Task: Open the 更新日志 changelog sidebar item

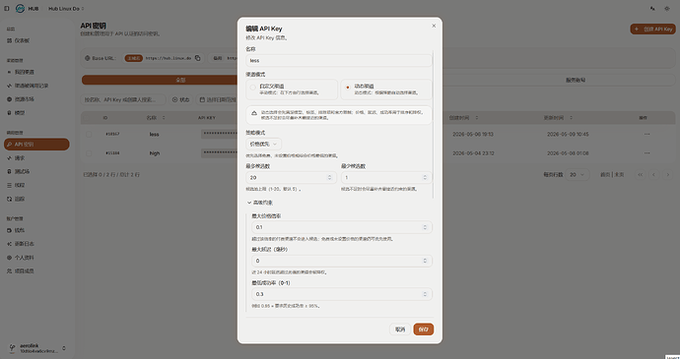Action: click(x=36, y=244)
